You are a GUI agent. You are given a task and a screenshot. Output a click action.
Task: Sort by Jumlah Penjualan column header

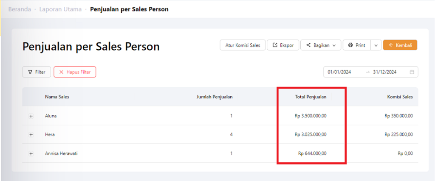(x=215, y=97)
